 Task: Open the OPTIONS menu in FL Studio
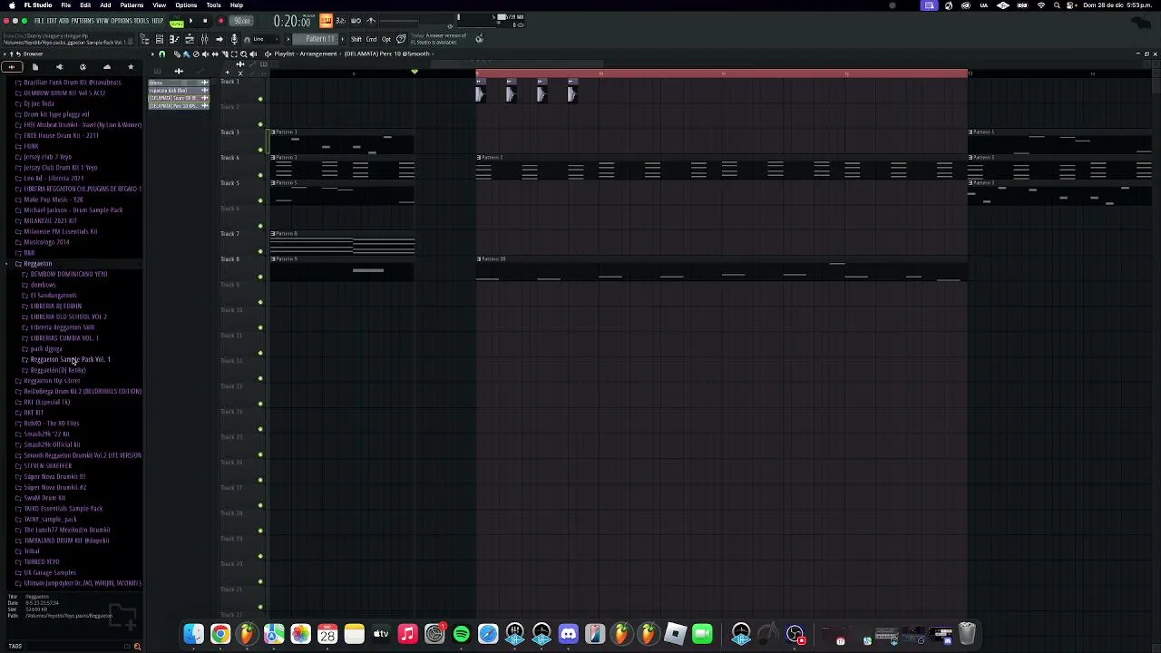click(x=122, y=20)
